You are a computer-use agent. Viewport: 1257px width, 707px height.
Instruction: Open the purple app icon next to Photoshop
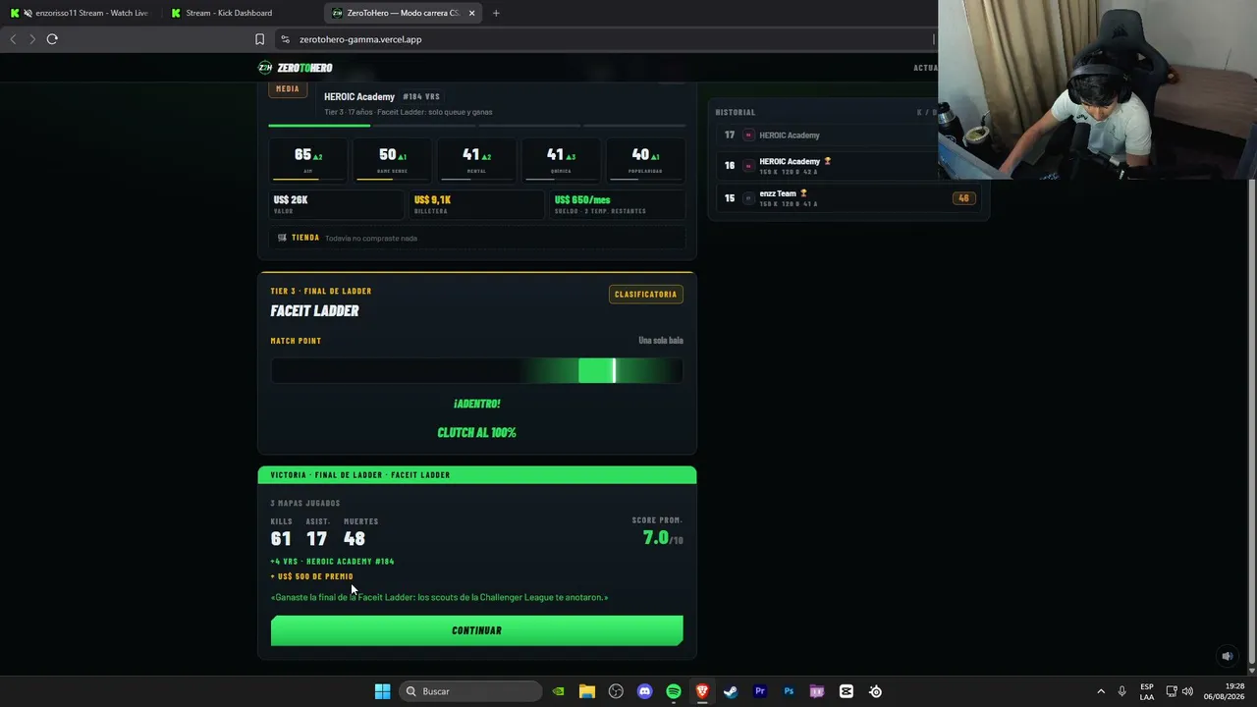[817, 691]
